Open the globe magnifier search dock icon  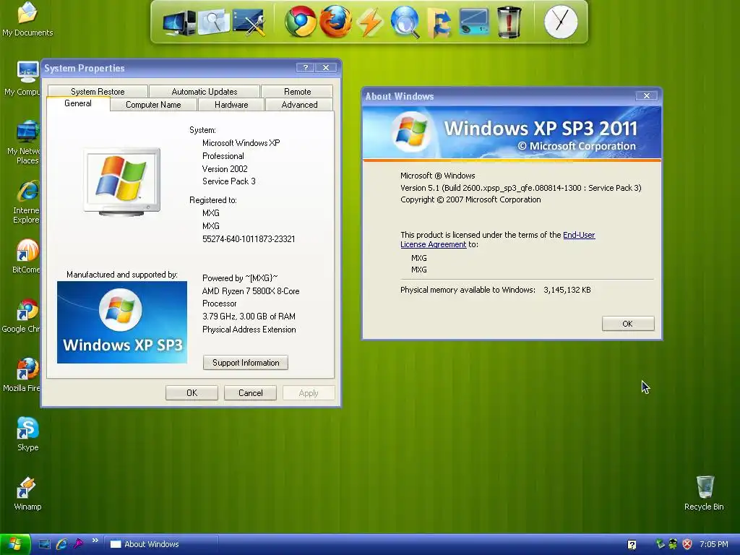[405, 22]
